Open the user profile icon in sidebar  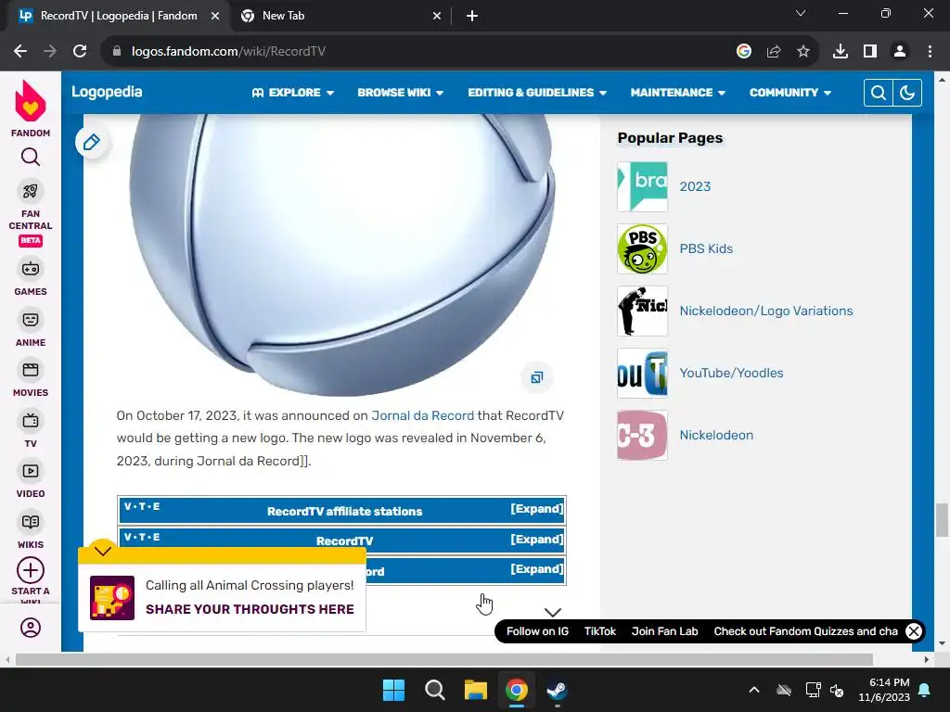tap(31, 628)
